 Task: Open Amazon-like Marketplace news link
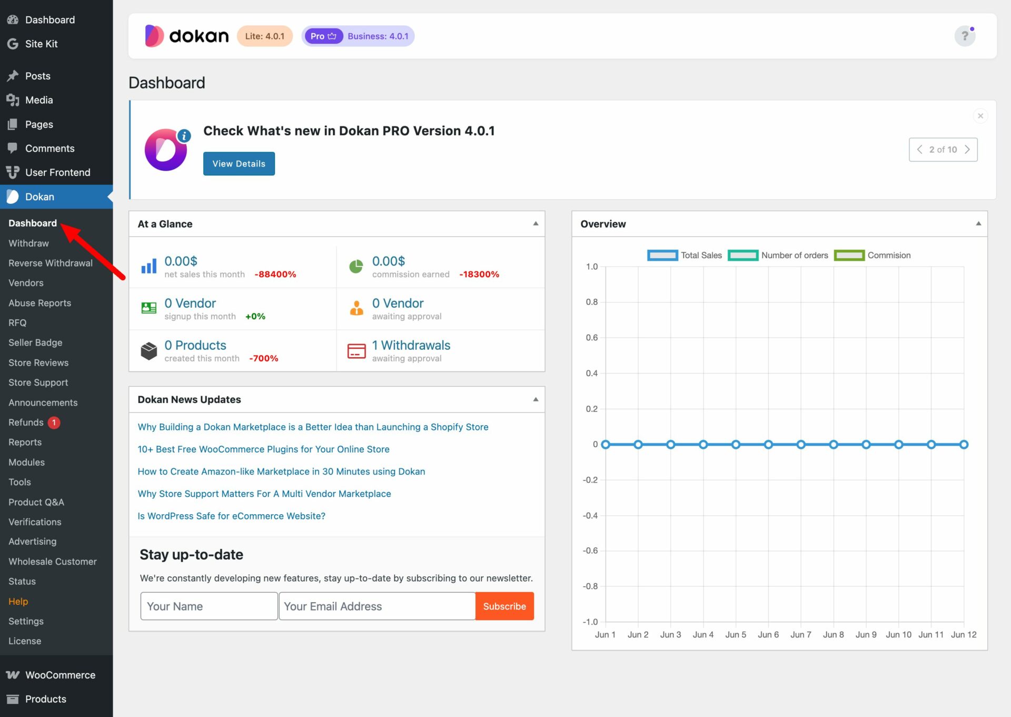click(281, 472)
